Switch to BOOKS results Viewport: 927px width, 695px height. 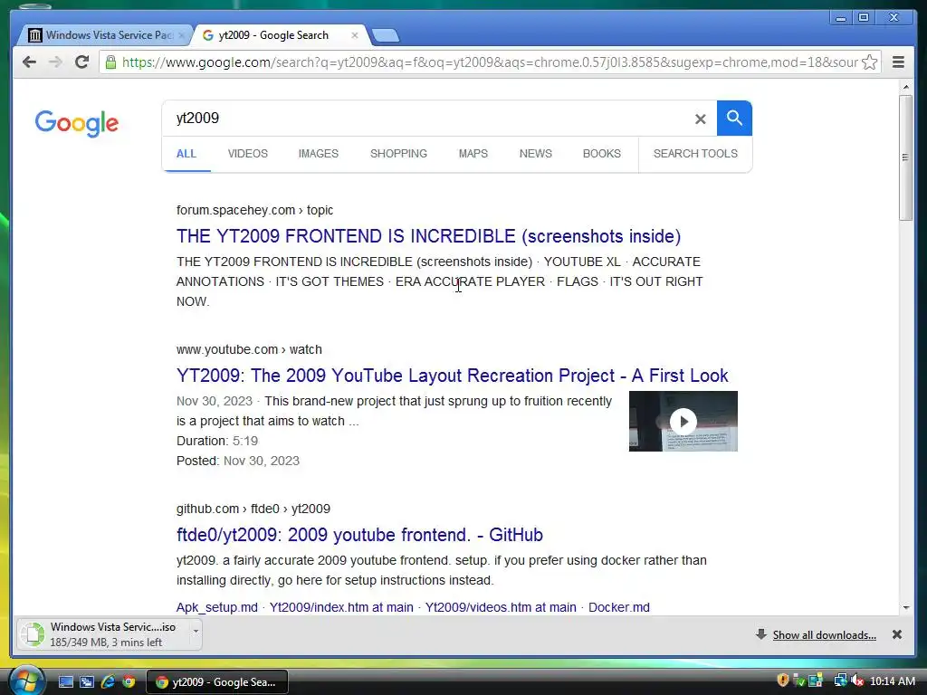tap(602, 154)
